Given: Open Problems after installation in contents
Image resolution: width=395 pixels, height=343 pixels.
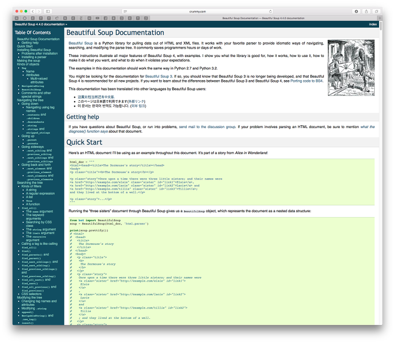Looking at the screenshot, I should 39,54.
